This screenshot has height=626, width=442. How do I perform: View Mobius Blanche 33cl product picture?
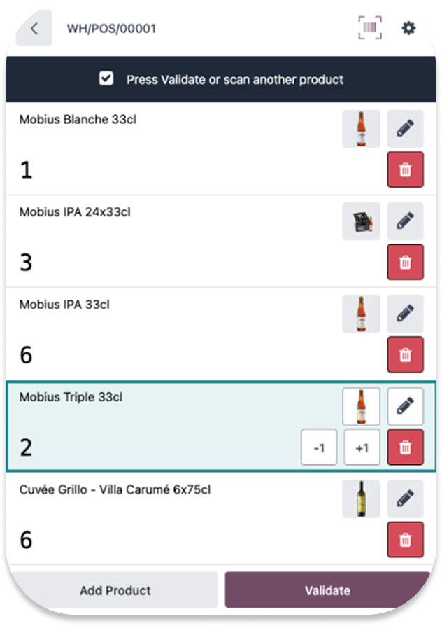[361, 129]
